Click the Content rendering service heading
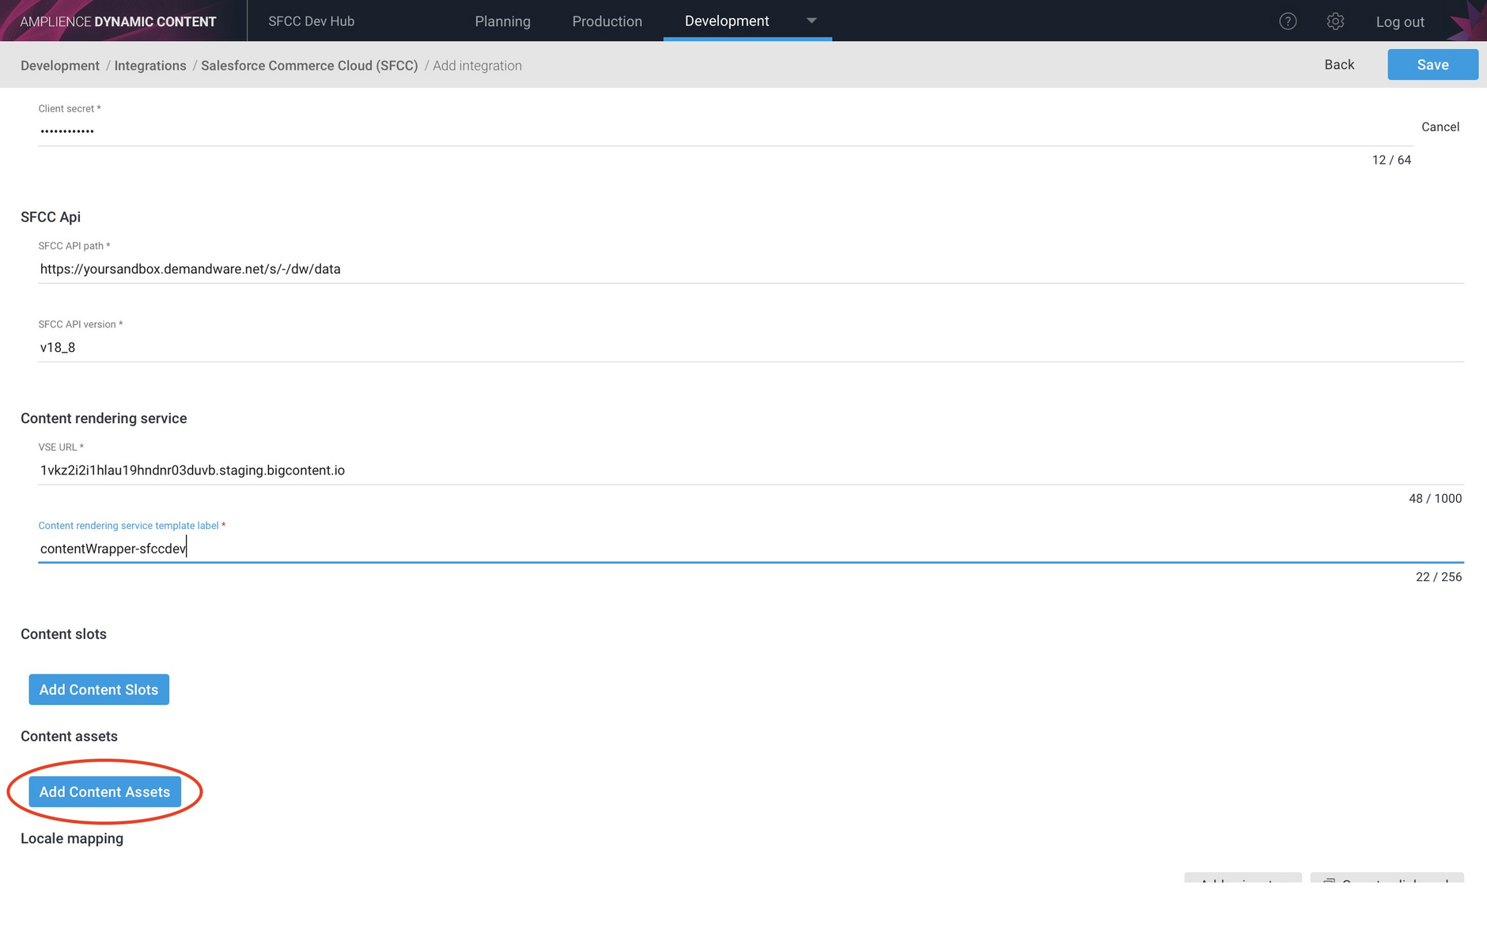This screenshot has width=1487, height=929. (104, 418)
